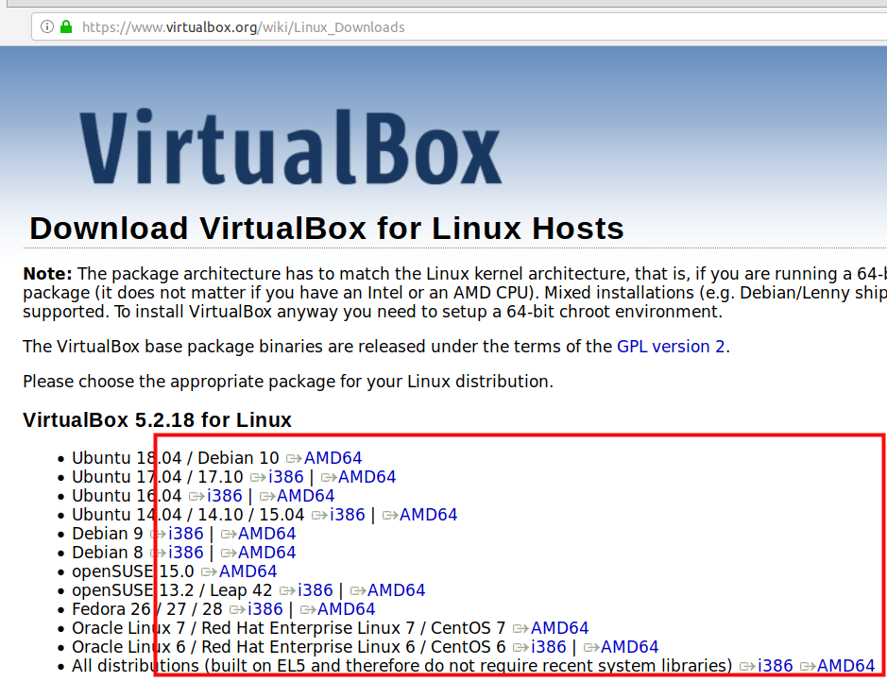The height and width of the screenshot is (682, 887).
Task: Download i386 package for Fedora 26 / 27 / 28
Action: 265,609
